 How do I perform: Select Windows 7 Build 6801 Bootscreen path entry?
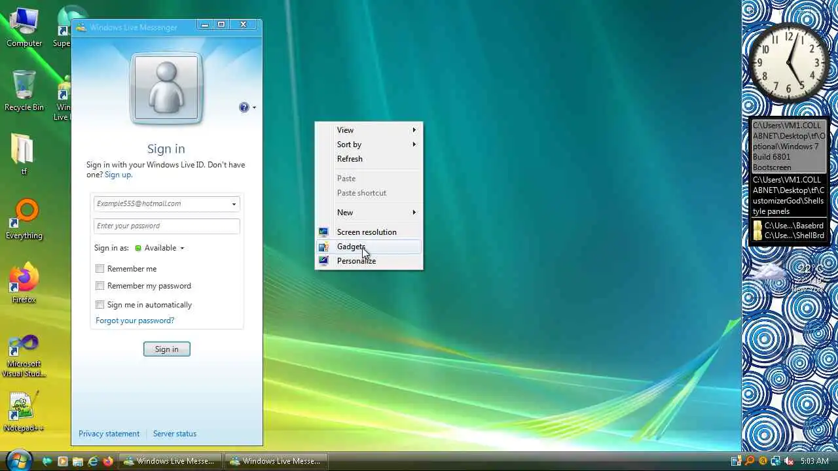pos(789,147)
